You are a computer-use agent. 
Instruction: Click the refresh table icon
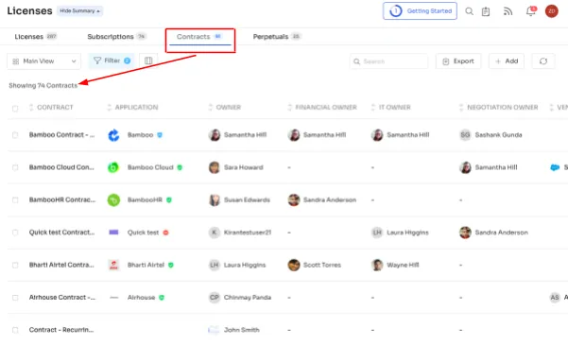click(543, 60)
